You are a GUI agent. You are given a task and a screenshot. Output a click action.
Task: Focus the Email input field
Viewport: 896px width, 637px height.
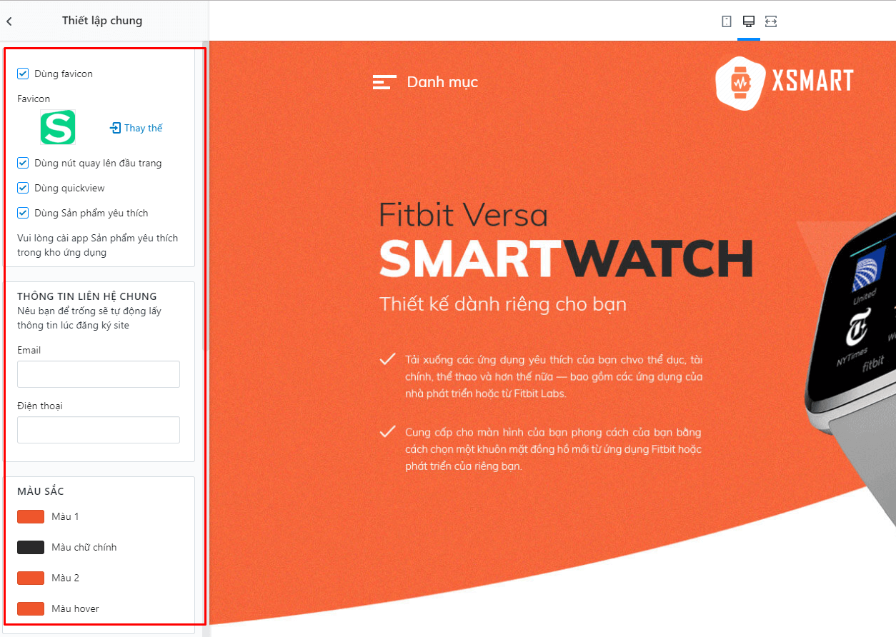(99, 374)
